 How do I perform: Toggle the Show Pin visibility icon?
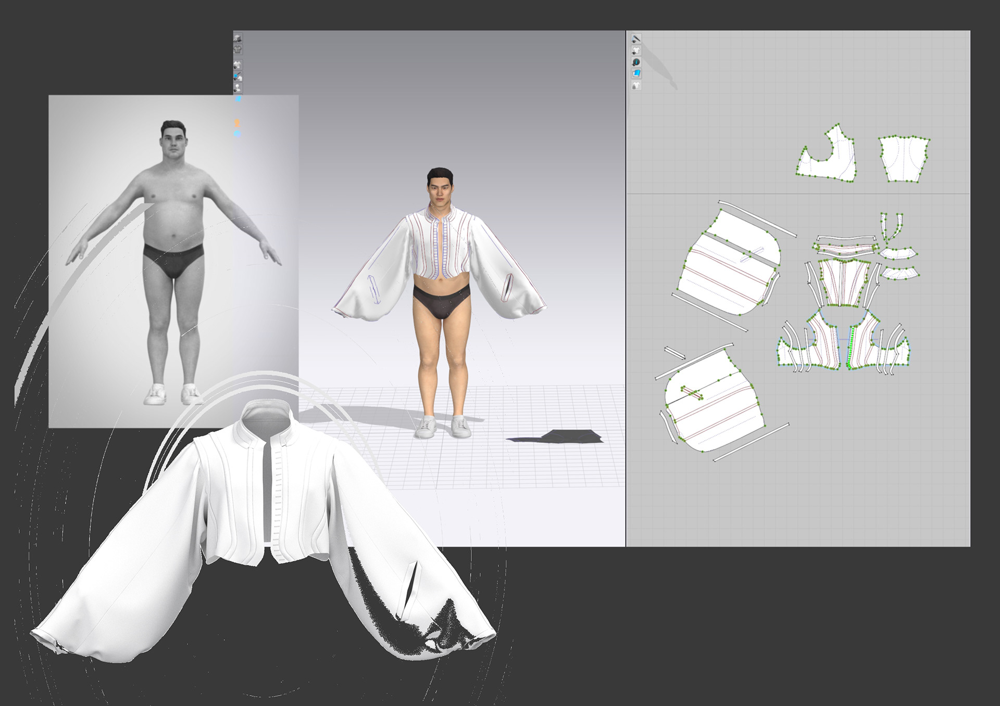(238, 76)
